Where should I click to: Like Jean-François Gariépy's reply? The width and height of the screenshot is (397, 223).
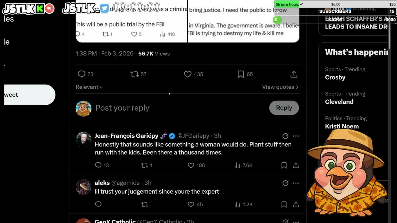[191, 165]
